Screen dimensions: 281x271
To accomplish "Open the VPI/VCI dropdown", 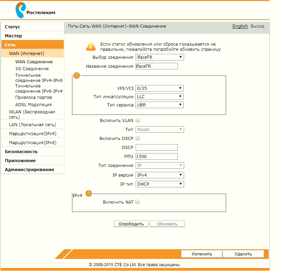I will [160, 88].
